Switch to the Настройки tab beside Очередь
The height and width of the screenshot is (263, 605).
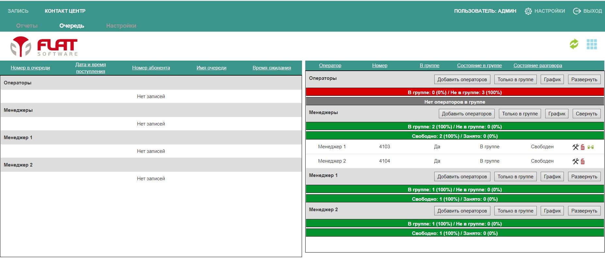[x=121, y=26]
